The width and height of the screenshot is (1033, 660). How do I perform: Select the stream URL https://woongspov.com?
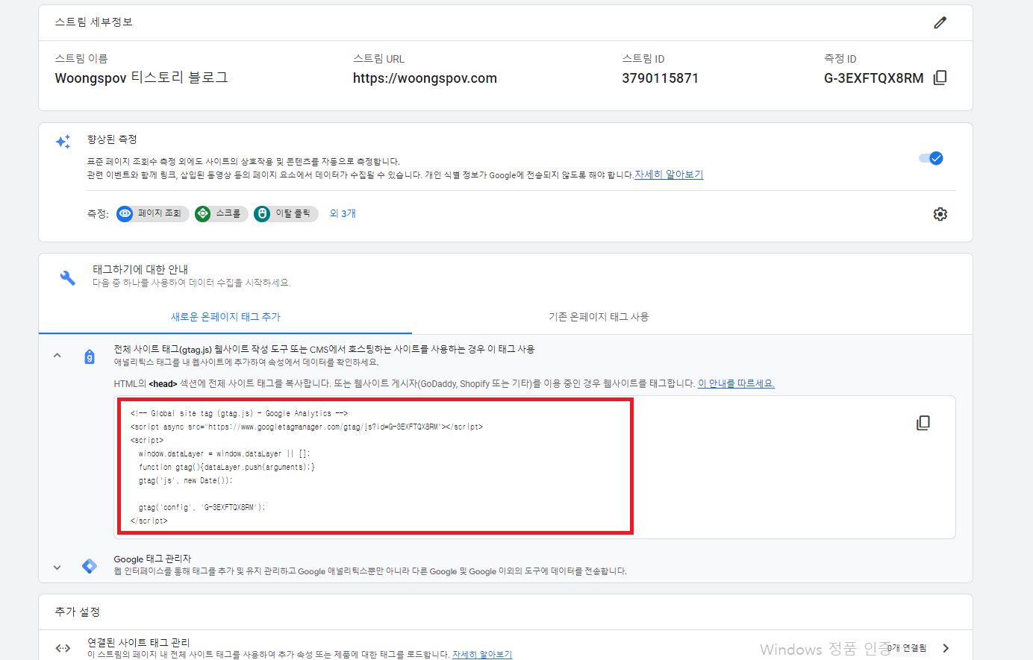pyautogui.click(x=425, y=78)
